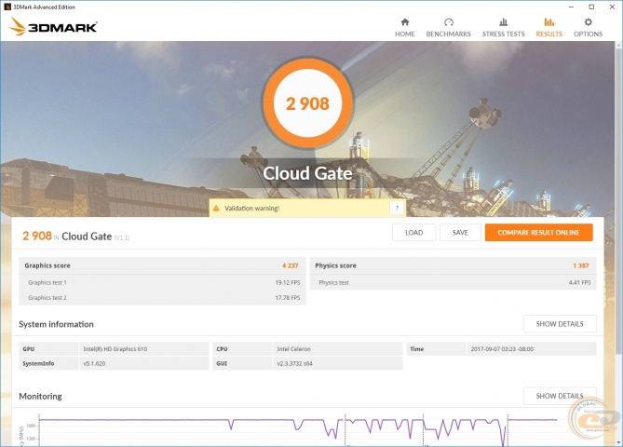Screen dimensions: 623x447
Task: Click 4.41 FPS value
Action: 579,282
